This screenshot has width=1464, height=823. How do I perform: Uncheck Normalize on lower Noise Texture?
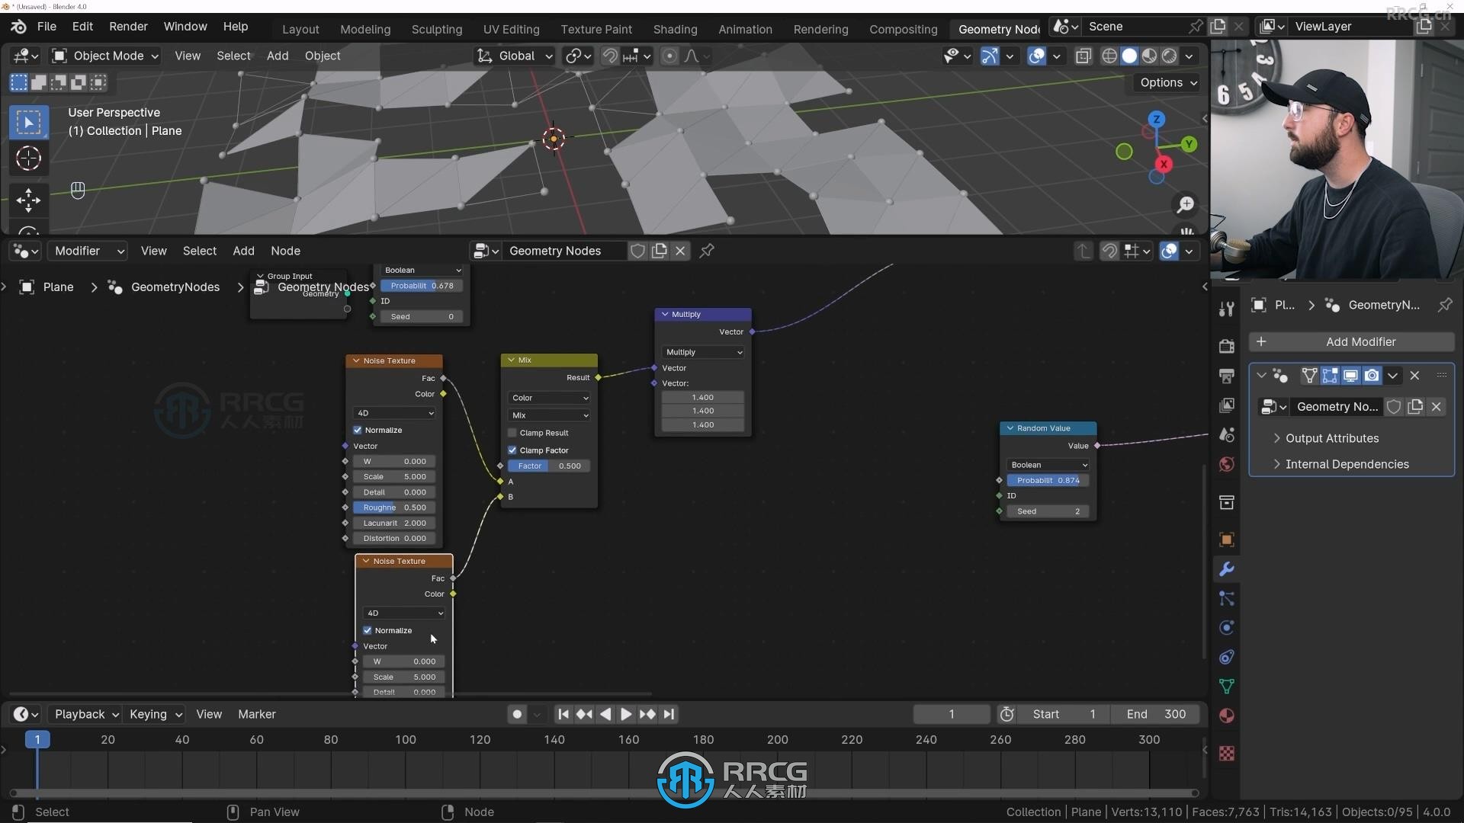(368, 630)
